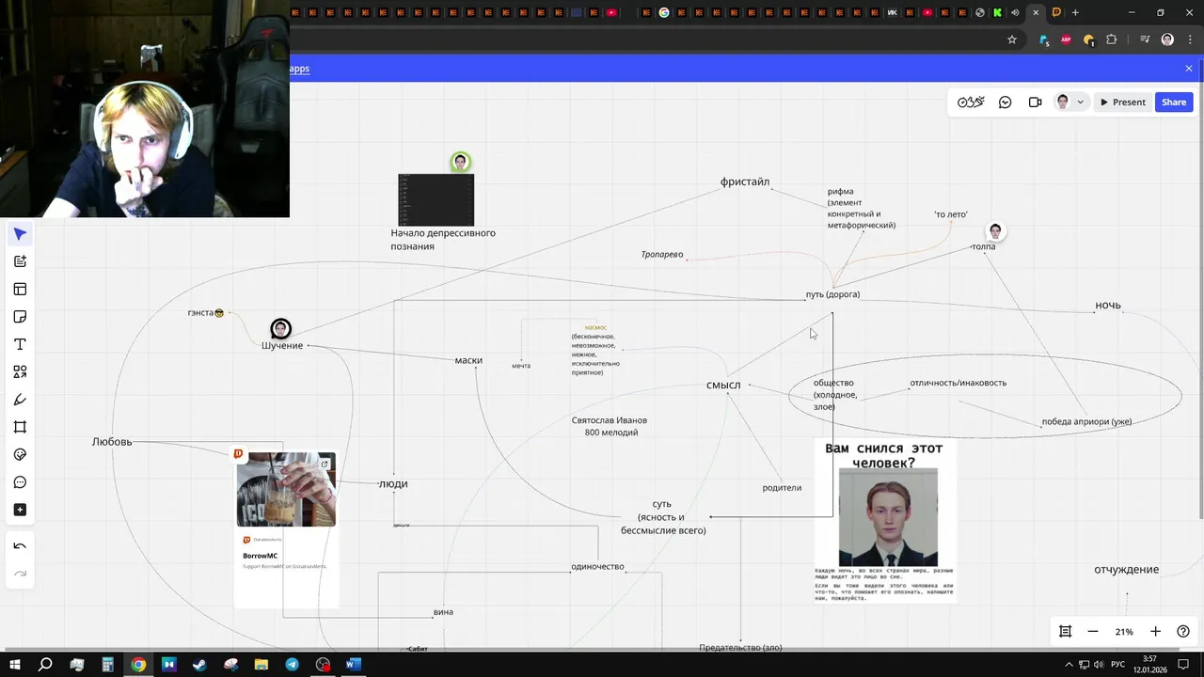Click the Present button
This screenshot has width=1204, height=677.
tap(1122, 102)
